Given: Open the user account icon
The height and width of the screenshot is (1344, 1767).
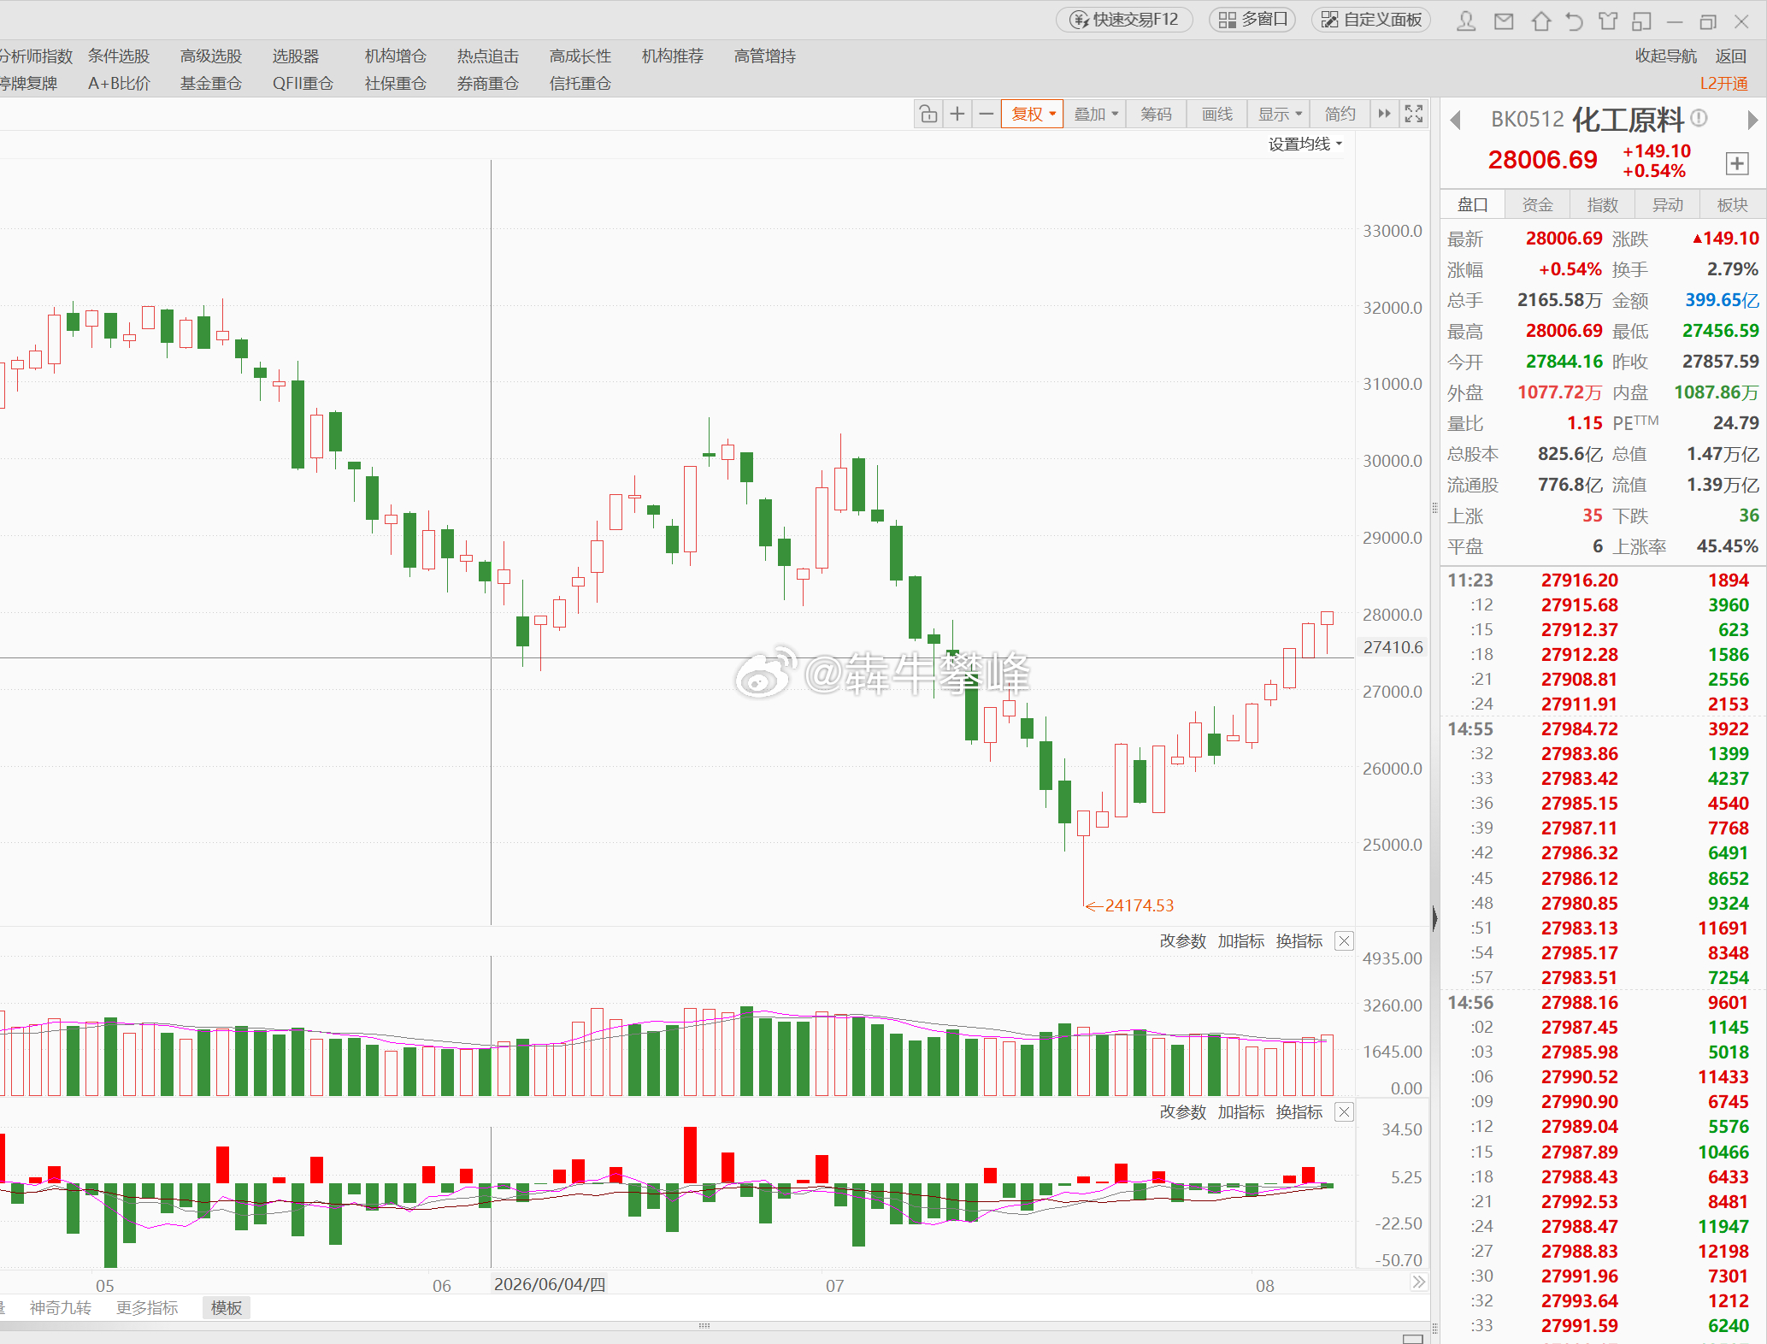Looking at the screenshot, I should tap(1466, 21).
